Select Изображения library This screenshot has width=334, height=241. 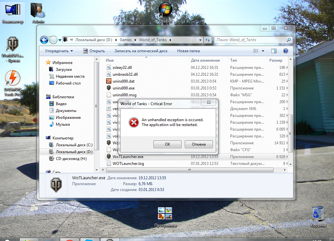(x=65, y=118)
